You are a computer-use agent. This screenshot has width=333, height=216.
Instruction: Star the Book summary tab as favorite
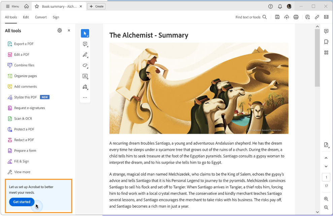point(37,6)
